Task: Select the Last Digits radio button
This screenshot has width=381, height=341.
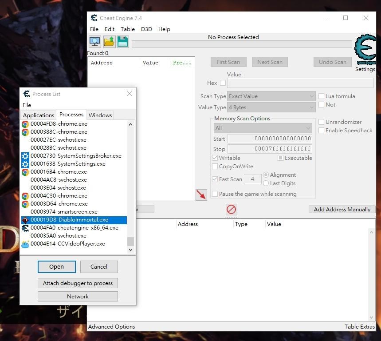Action: tap(266, 183)
